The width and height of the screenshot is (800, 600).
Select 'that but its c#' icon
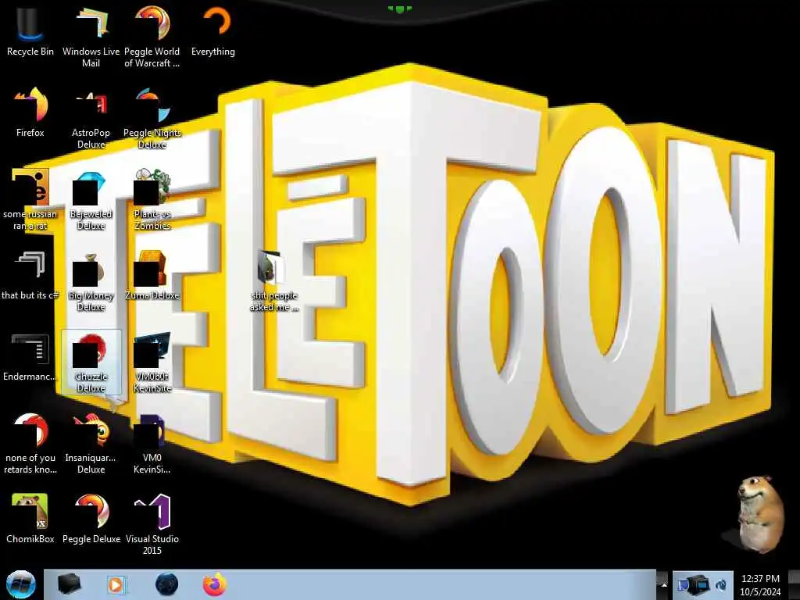pos(30,276)
